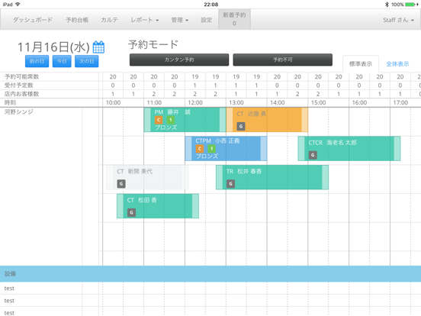Open the 設定 menu item
The image size is (421, 316).
coord(206,20)
